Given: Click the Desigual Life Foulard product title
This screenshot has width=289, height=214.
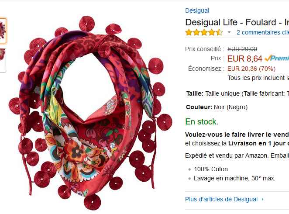Looking at the screenshot, I should [237, 22].
